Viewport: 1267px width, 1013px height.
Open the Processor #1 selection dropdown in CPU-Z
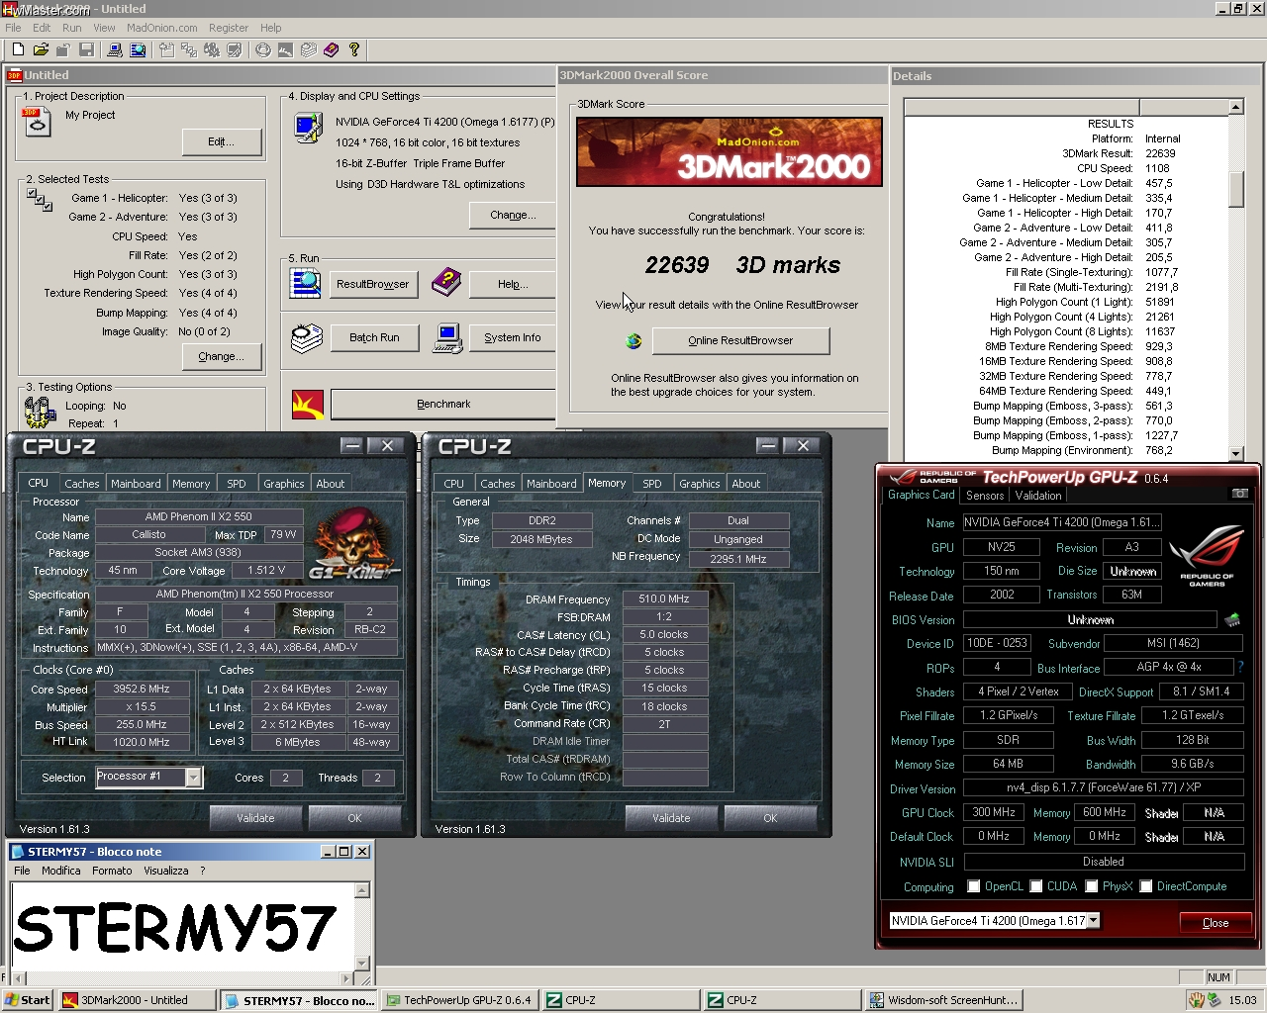(x=193, y=778)
